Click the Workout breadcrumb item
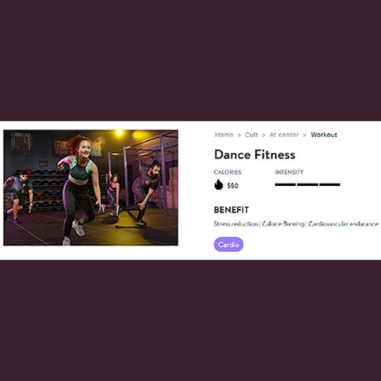 pos(324,135)
